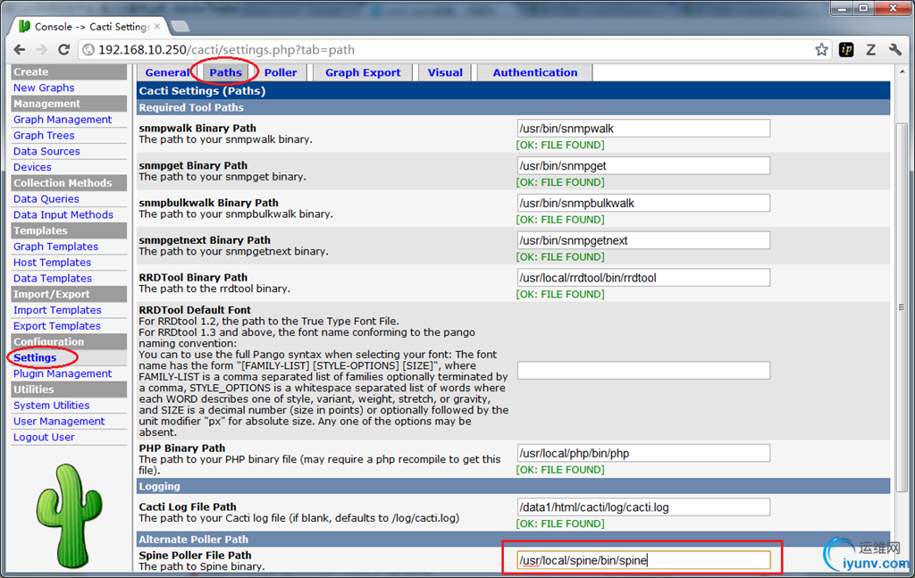Edit the snmpgetnext Binary Path field
Screen dimensions: 915x578
tap(643, 240)
